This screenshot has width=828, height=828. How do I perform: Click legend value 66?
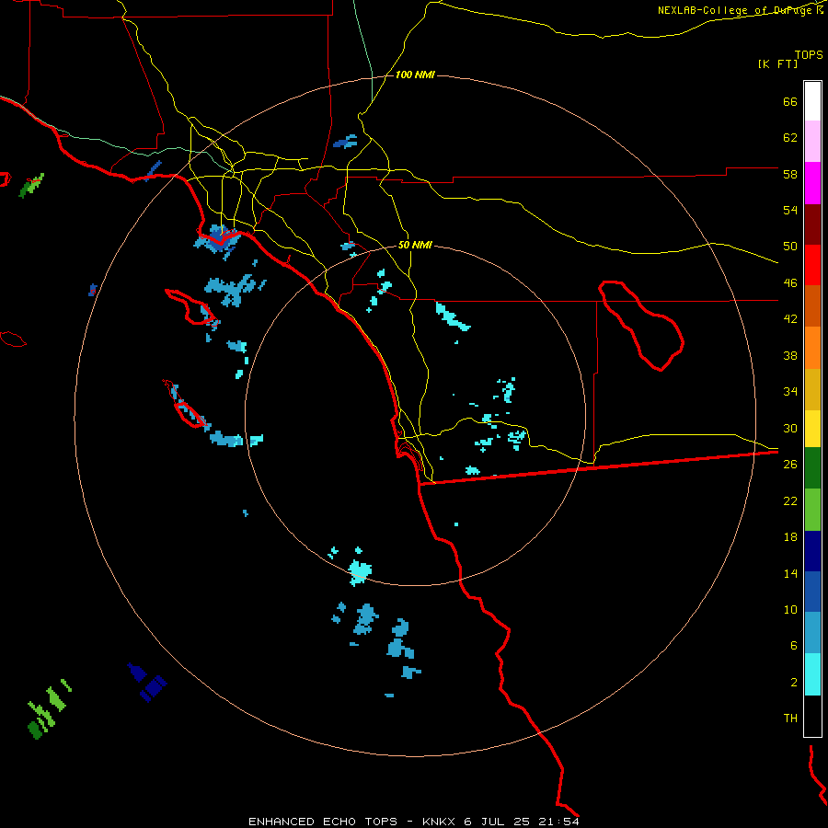click(790, 101)
